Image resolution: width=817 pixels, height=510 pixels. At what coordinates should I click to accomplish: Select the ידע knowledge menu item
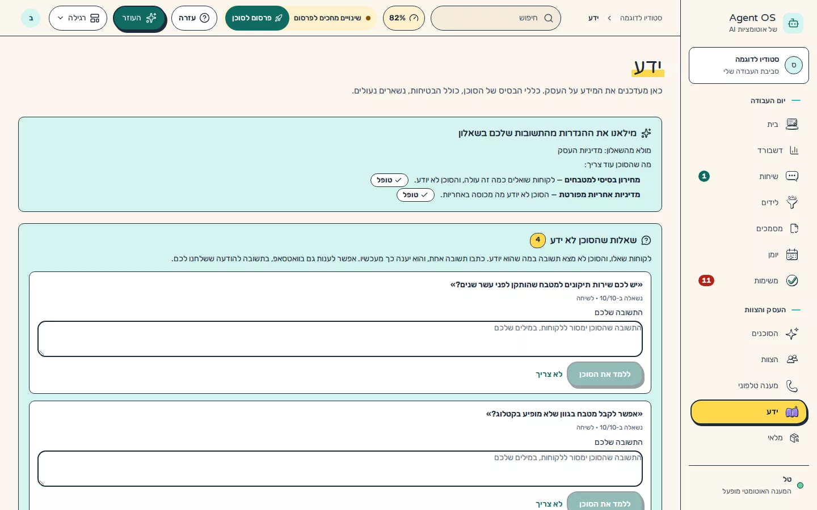coord(749,412)
